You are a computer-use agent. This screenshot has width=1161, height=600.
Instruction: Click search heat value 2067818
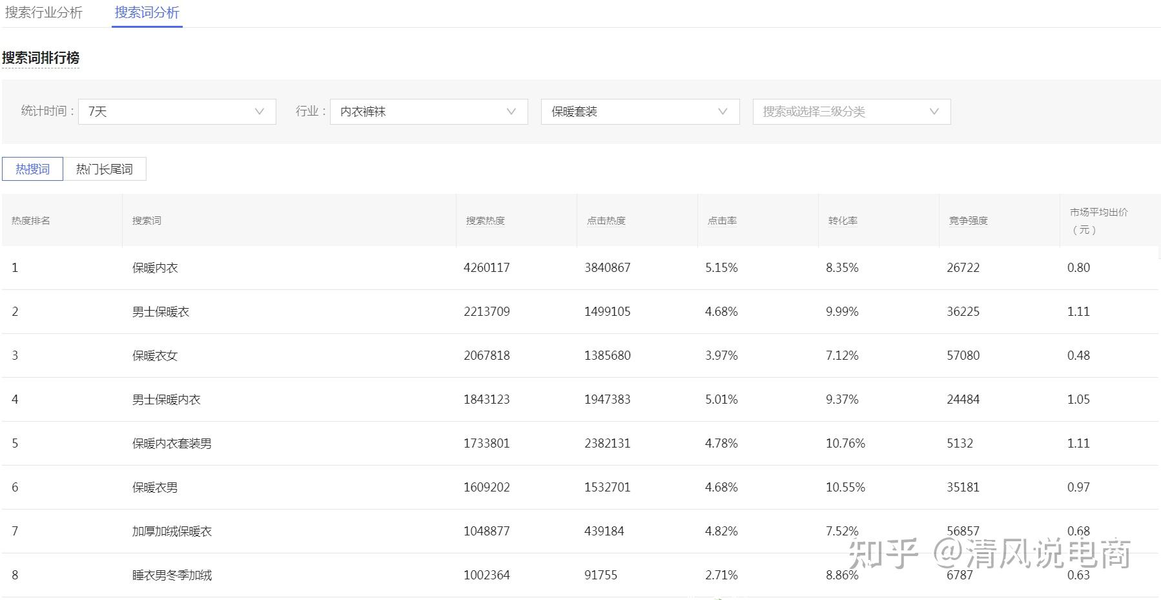pos(487,356)
